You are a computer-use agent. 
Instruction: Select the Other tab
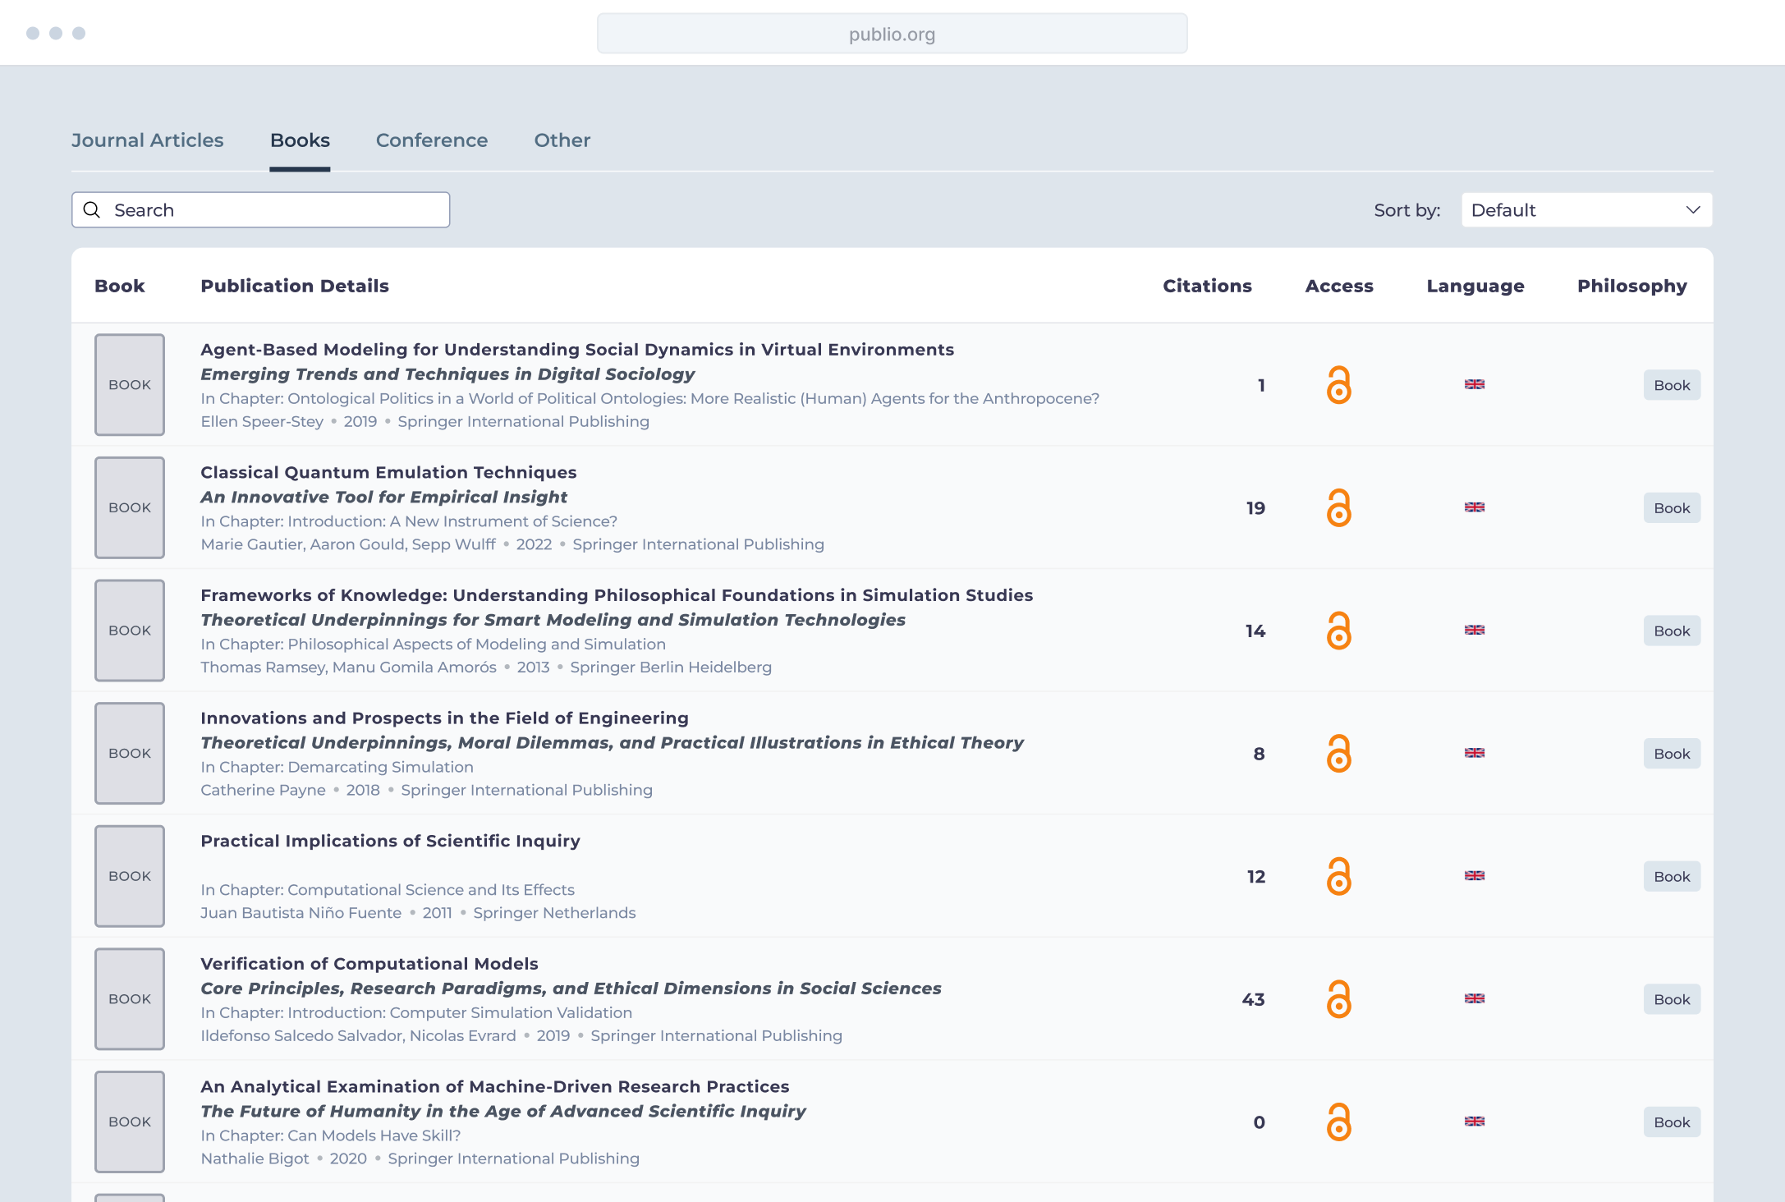pos(562,140)
